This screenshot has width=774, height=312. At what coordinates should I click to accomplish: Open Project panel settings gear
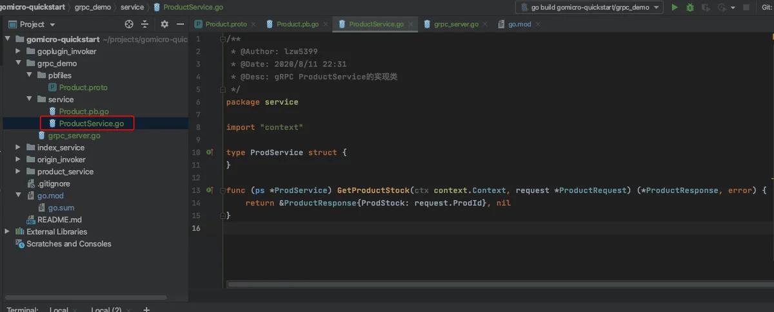tap(164, 24)
